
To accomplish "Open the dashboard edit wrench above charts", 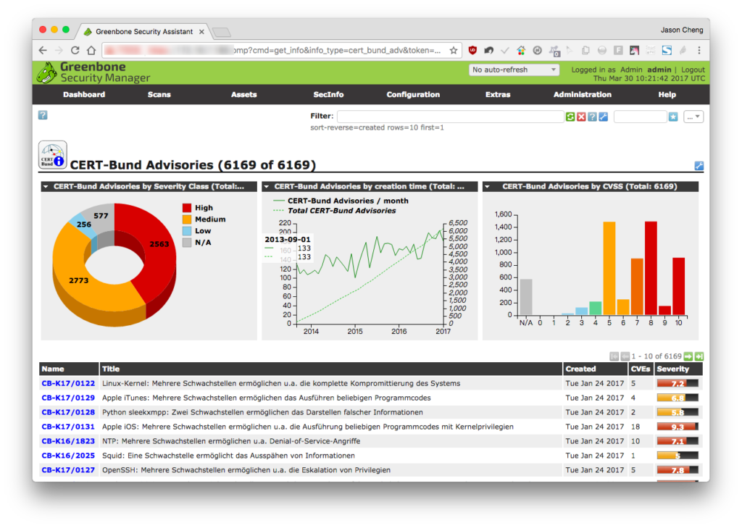I will [x=699, y=166].
